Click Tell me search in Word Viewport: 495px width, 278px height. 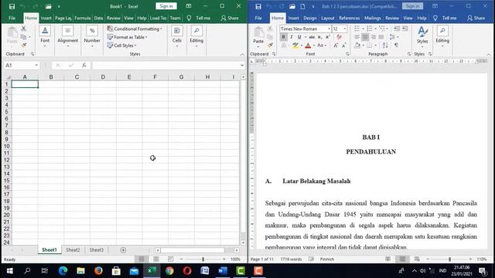445,18
